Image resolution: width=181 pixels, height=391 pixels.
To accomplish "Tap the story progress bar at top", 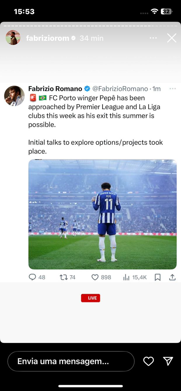I will (x=90, y=26).
